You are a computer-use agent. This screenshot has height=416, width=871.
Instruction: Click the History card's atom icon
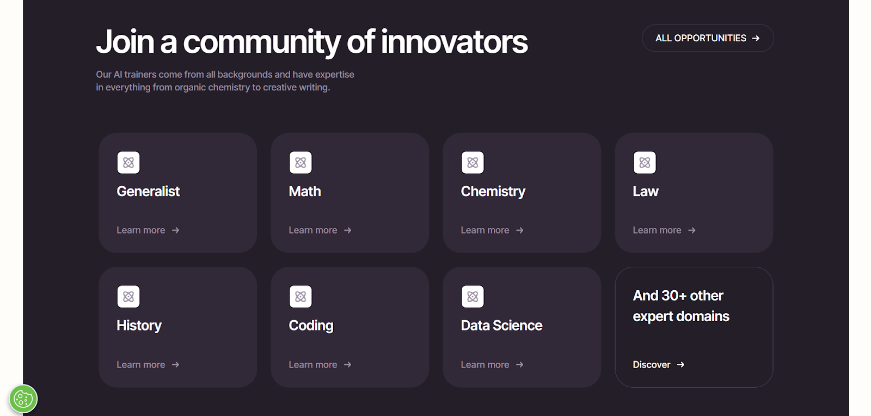[129, 296]
